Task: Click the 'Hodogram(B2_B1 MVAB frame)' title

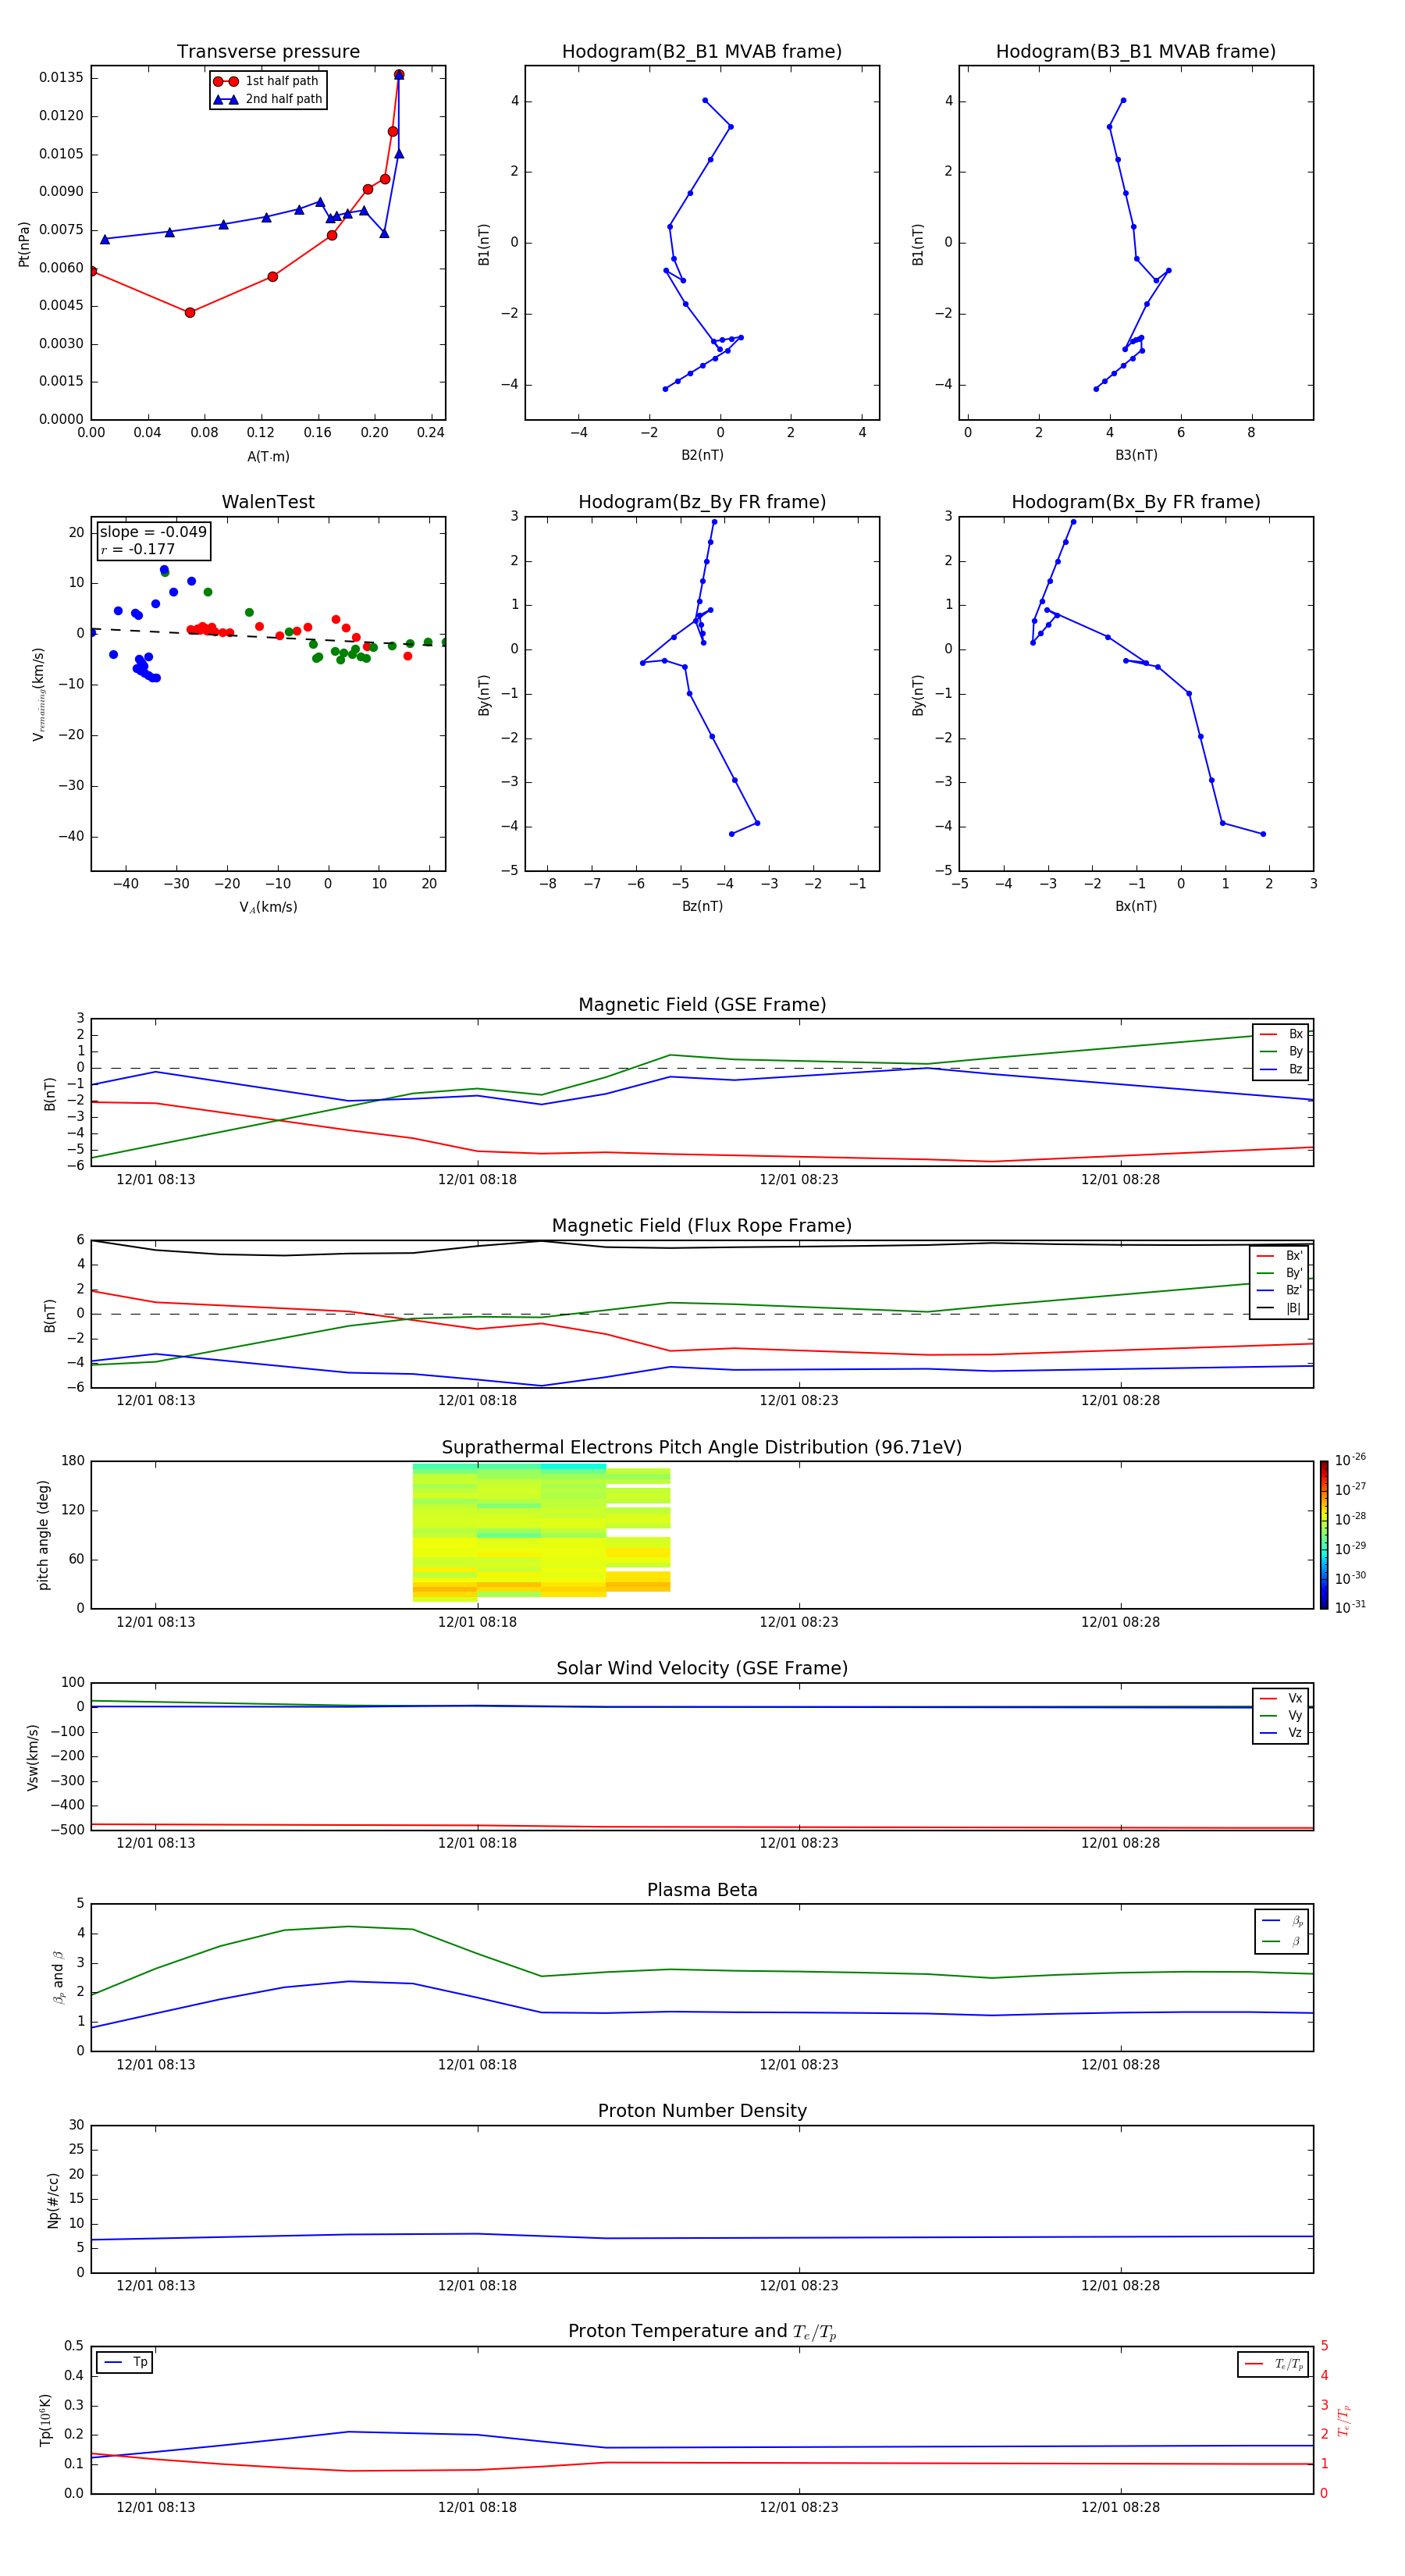Action: tap(702, 52)
